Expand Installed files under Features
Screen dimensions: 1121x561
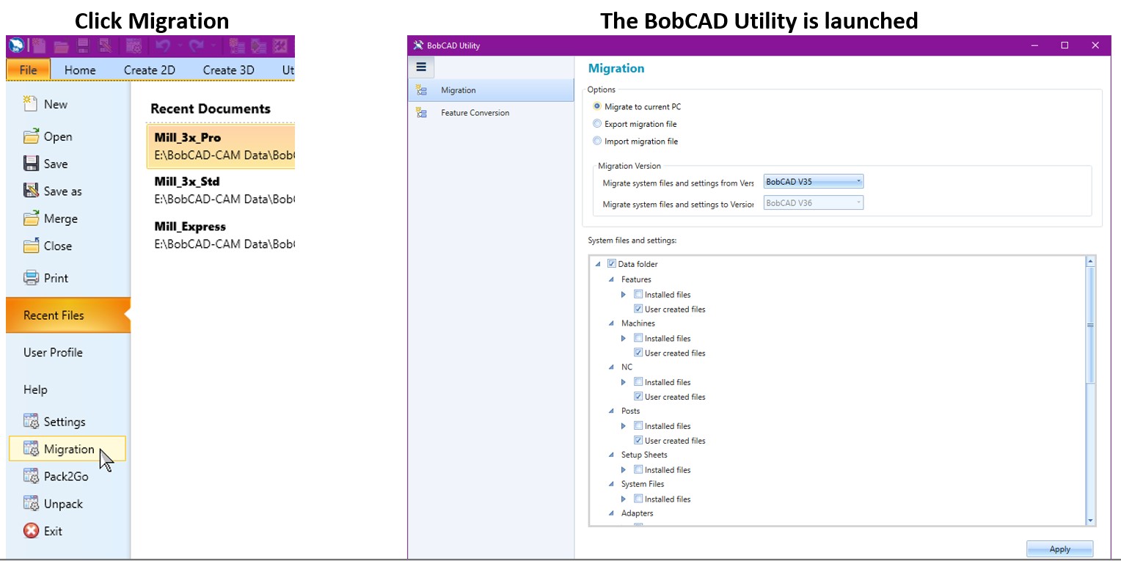pos(624,294)
